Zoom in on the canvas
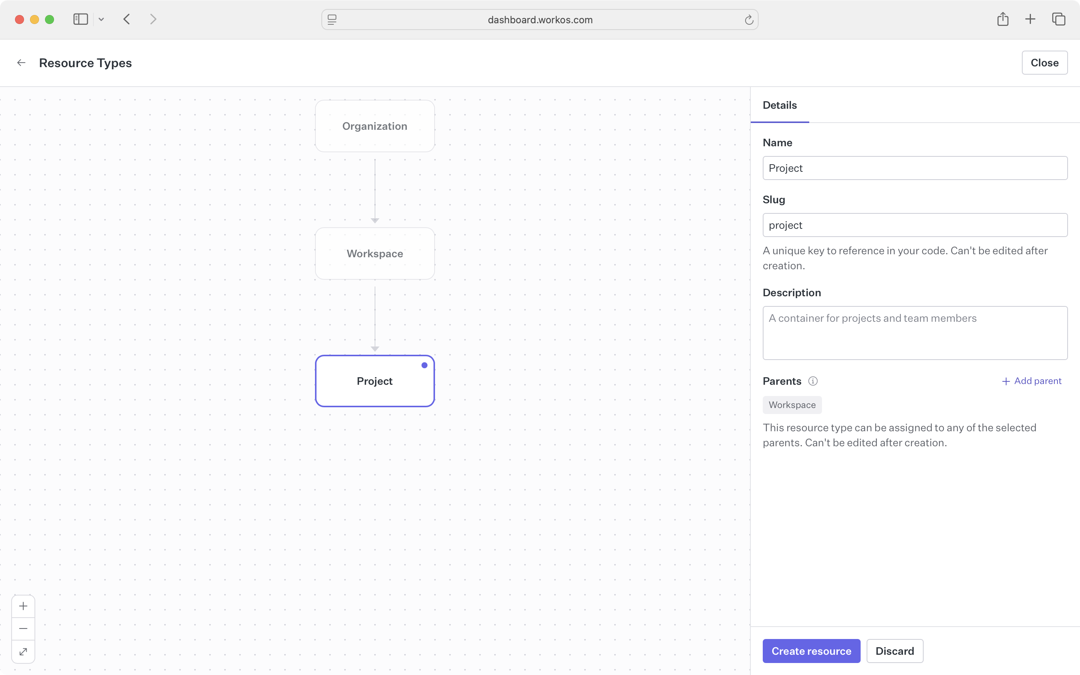The height and width of the screenshot is (675, 1080). 23,606
